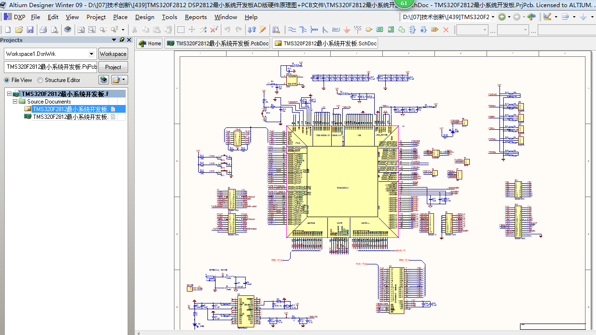The width and height of the screenshot is (596, 335).
Task: Open Workspace1.DsnWrk dropdown
Action: 92,54
